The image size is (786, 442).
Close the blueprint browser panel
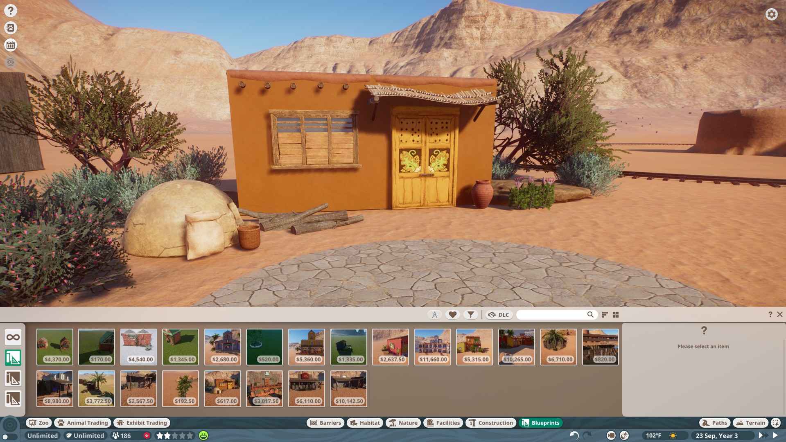coord(780,314)
